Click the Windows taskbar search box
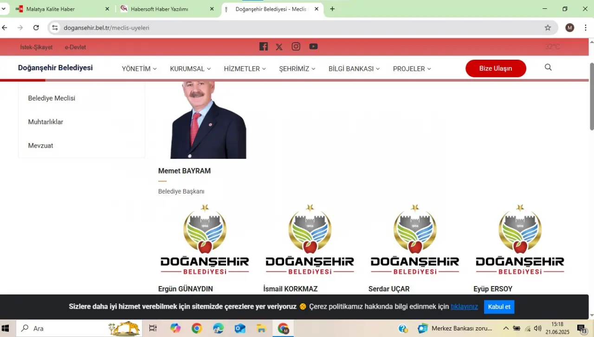The image size is (594, 337). point(79,328)
